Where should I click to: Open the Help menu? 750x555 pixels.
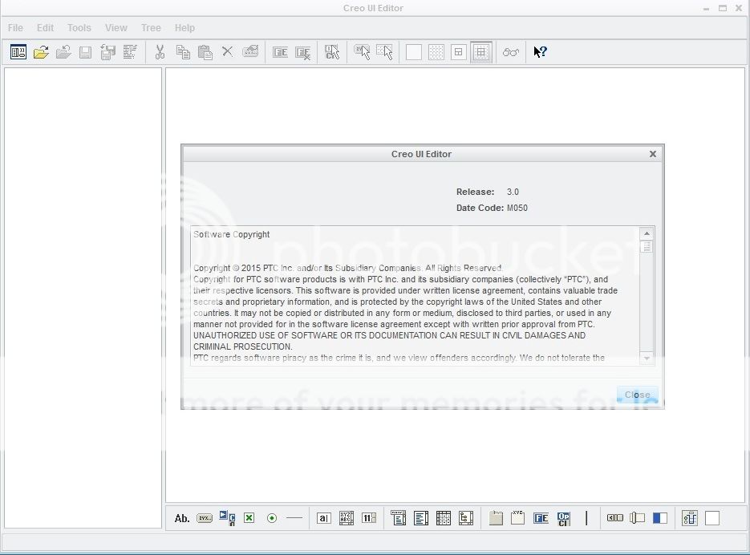[184, 27]
